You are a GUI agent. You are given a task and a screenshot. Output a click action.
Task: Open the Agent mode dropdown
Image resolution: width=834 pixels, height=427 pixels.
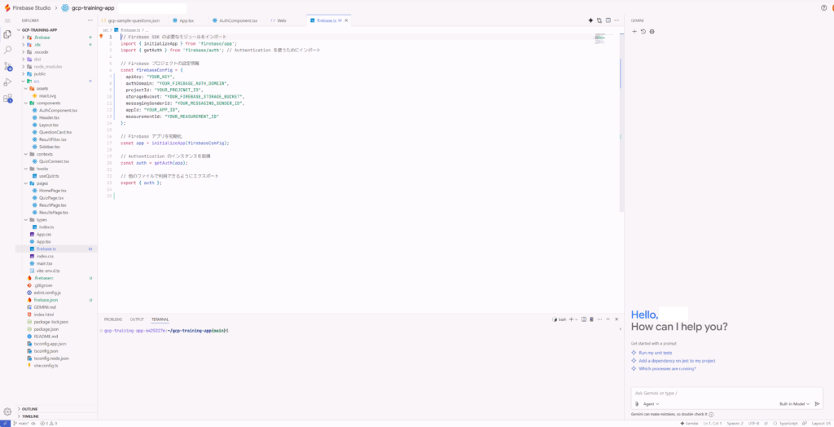(649, 403)
